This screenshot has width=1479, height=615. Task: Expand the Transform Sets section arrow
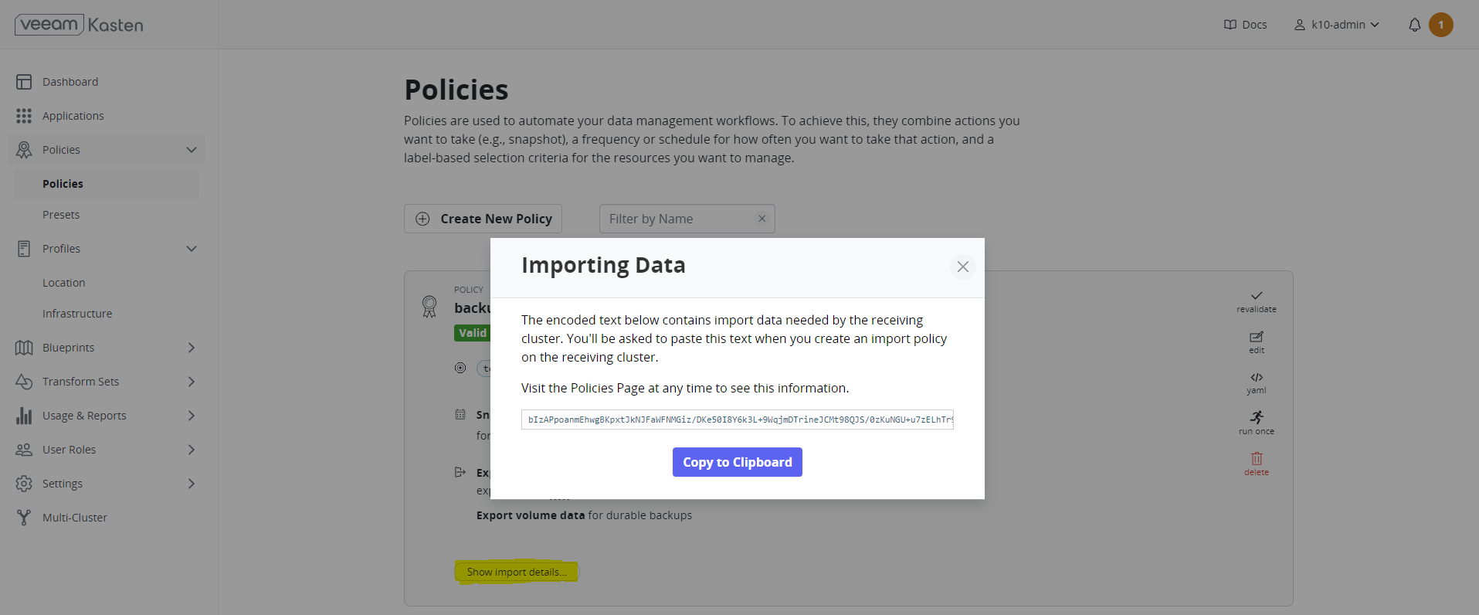click(192, 382)
